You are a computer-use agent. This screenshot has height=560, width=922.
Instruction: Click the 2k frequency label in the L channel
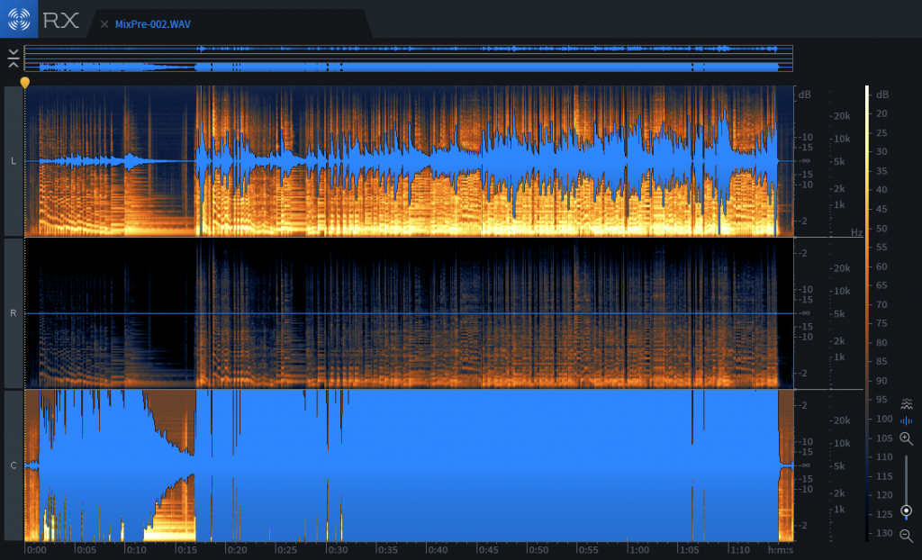click(x=840, y=189)
